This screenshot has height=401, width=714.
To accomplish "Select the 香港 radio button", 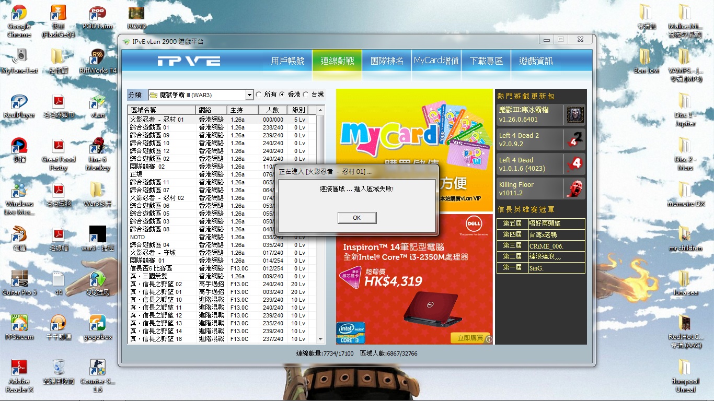I will point(282,95).
